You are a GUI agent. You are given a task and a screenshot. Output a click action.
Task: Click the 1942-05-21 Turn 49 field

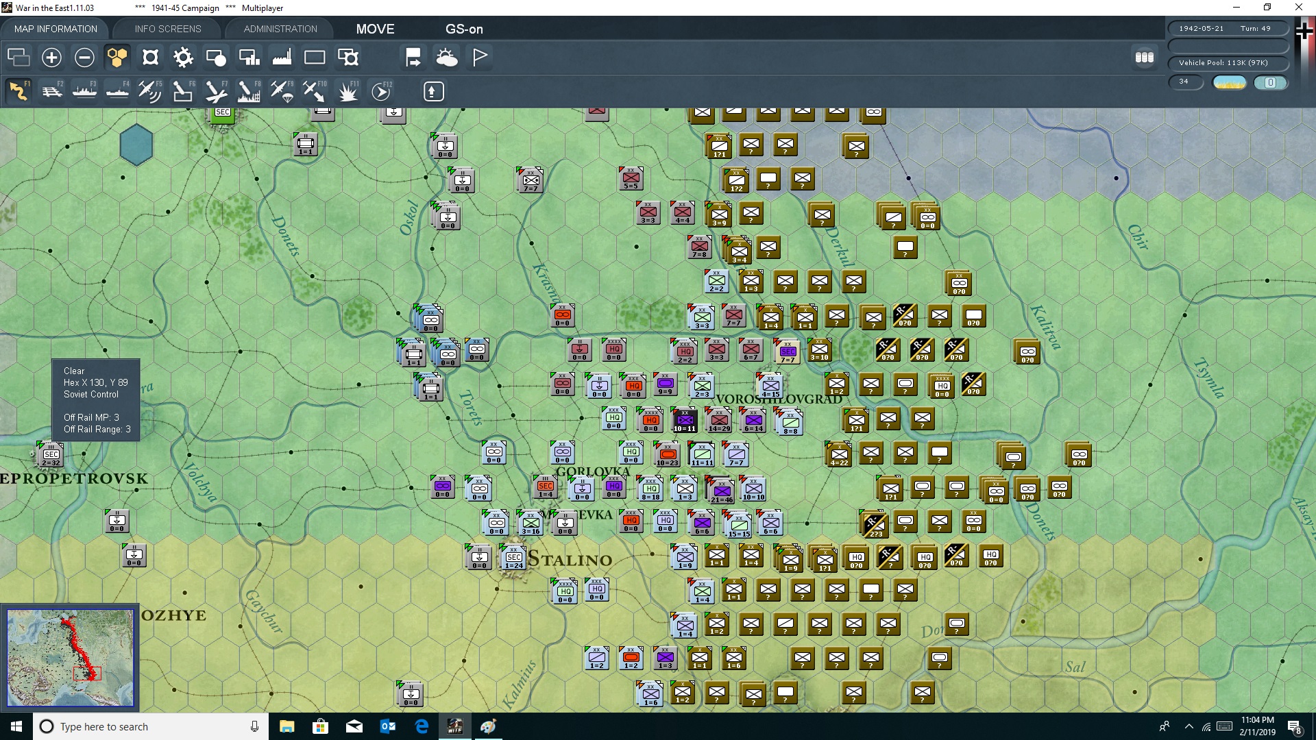(1228, 28)
